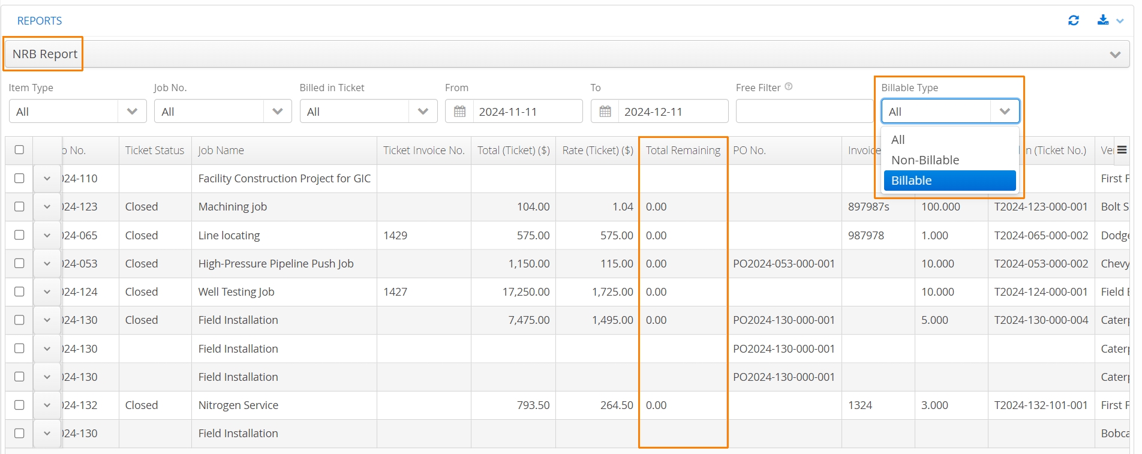This screenshot has width=1142, height=454.
Task: Select ticket number T2024-065-000-002 cell
Action: pos(1041,235)
